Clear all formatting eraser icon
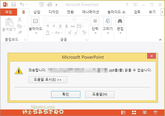This screenshot has width=165, height=116. point(84,32)
